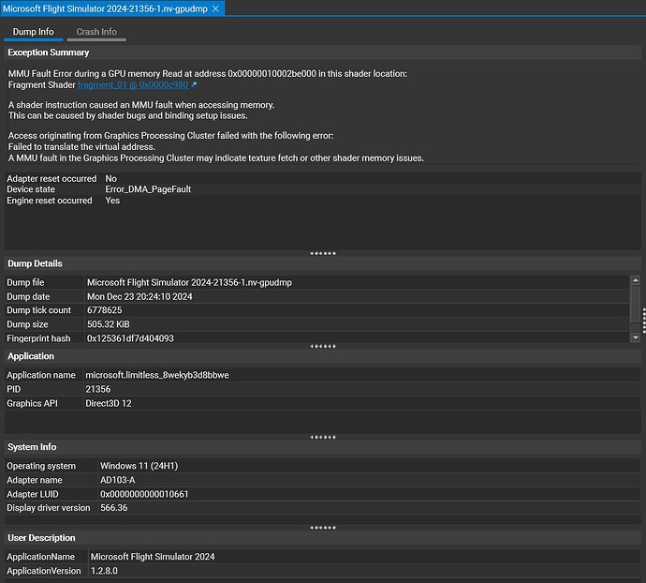Select the AD103-A adapter name value
Viewport: 646px width, 583px height.
(x=117, y=480)
